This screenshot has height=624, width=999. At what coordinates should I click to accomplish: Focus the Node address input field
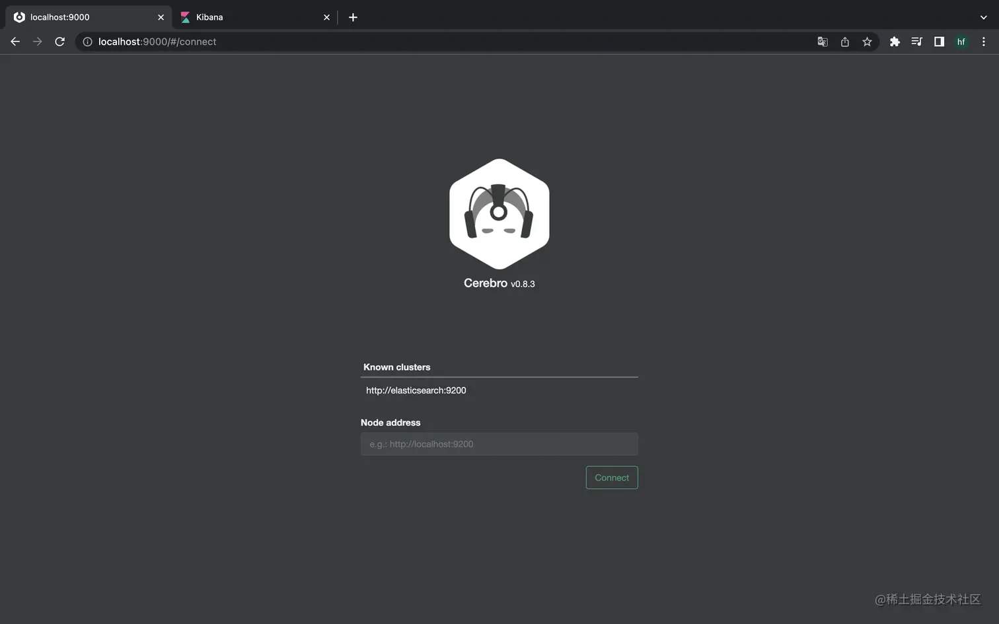coord(499,444)
